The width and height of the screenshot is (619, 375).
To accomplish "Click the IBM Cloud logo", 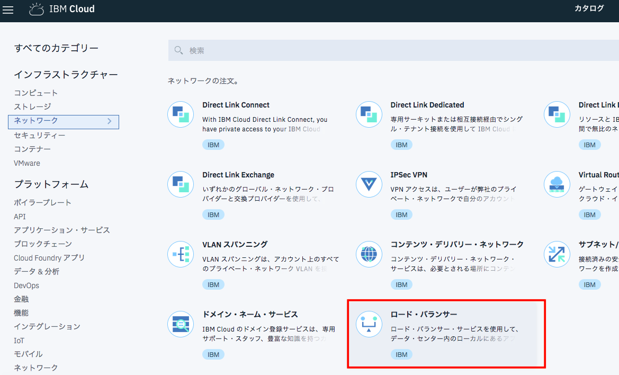I will tap(62, 9).
